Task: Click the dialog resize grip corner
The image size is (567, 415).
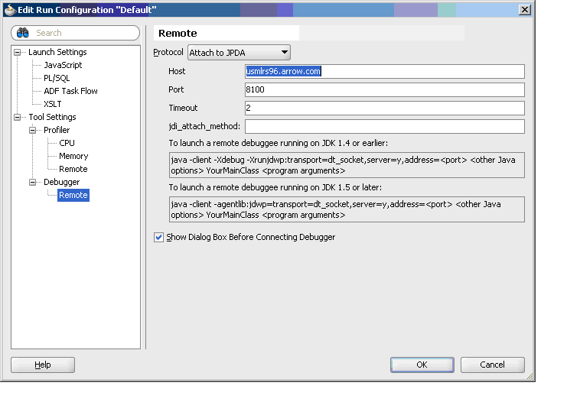Action: [530, 376]
